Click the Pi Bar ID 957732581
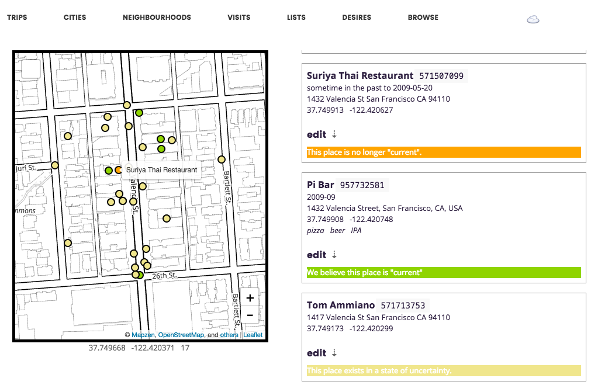 click(362, 185)
